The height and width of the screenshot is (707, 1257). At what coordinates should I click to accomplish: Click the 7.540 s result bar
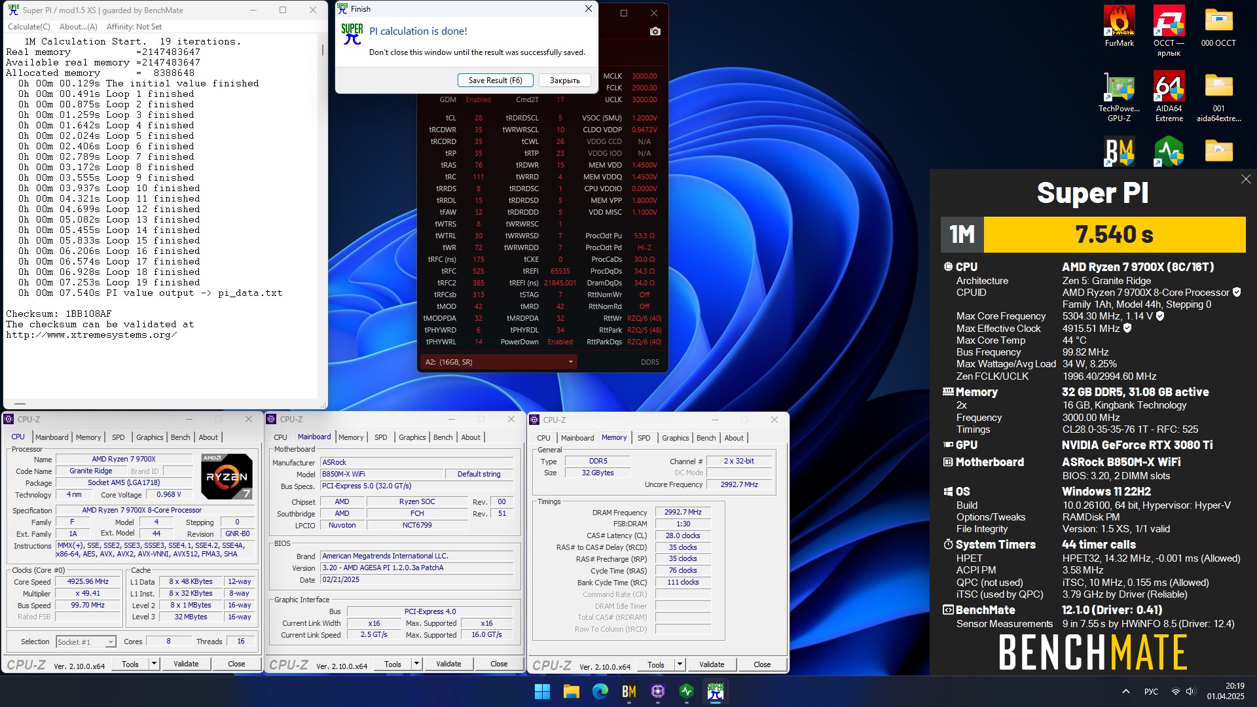pos(1114,234)
